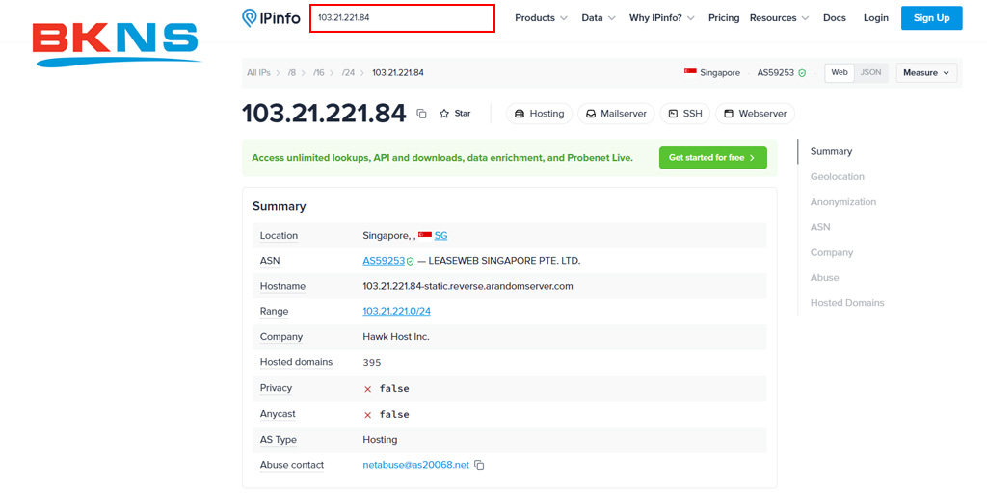This screenshot has width=987, height=493.
Task: Open AS59253 link in ASN row
Action: [x=384, y=260]
